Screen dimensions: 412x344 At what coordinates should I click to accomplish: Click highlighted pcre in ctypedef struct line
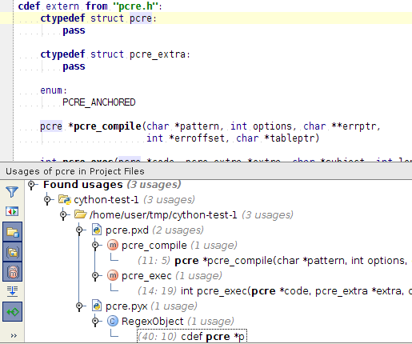coord(141,18)
